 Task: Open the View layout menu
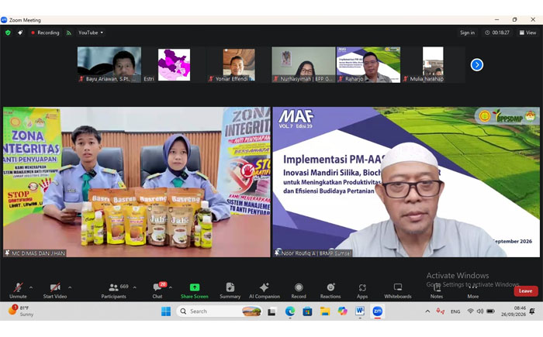(527, 33)
